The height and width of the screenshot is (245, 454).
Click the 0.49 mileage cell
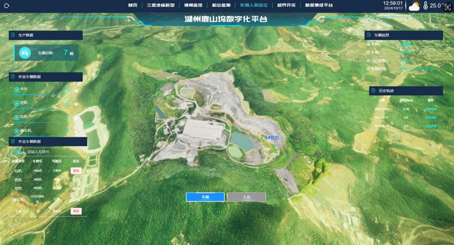tap(406, 109)
